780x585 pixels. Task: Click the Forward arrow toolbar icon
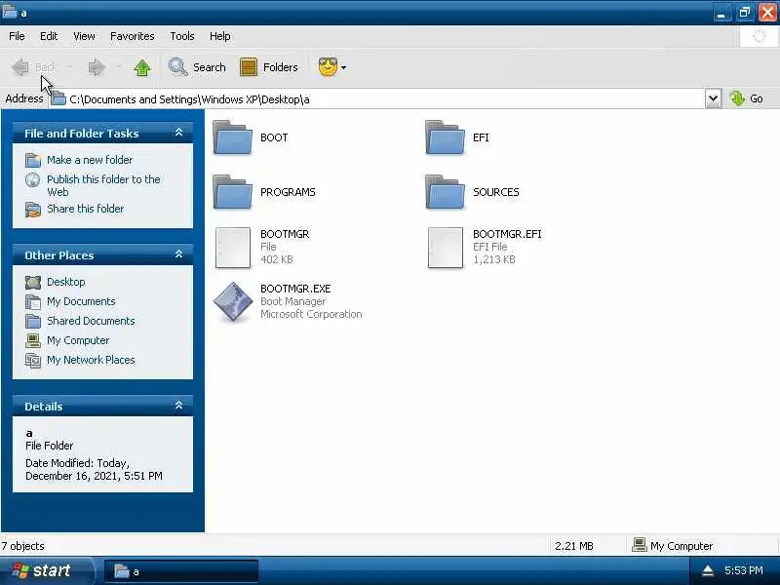click(x=97, y=67)
